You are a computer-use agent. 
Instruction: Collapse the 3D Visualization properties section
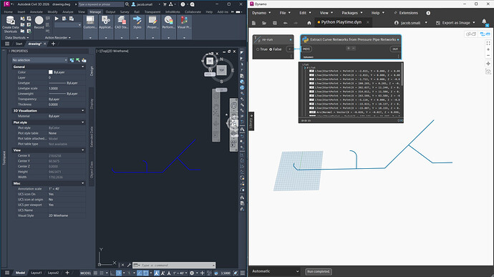pyautogui.click(x=83, y=111)
